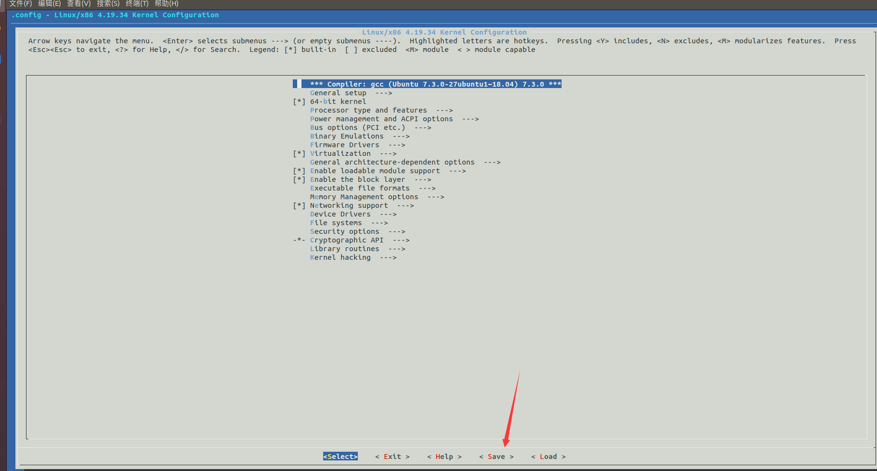This screenshot has height=471, width=877.
Task: Toggle the Virtualization checkbox
Action: coord(299,153)
